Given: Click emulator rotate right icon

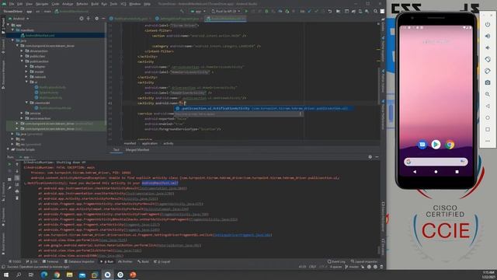Looking at the screenshot, I should pyautogui.click(x=488, y=71).
